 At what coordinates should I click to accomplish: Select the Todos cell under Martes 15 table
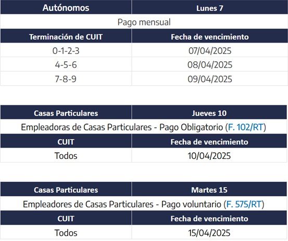pos(66,233)
